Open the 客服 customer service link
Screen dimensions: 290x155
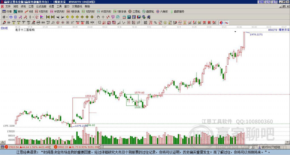[x=261, y=2]
